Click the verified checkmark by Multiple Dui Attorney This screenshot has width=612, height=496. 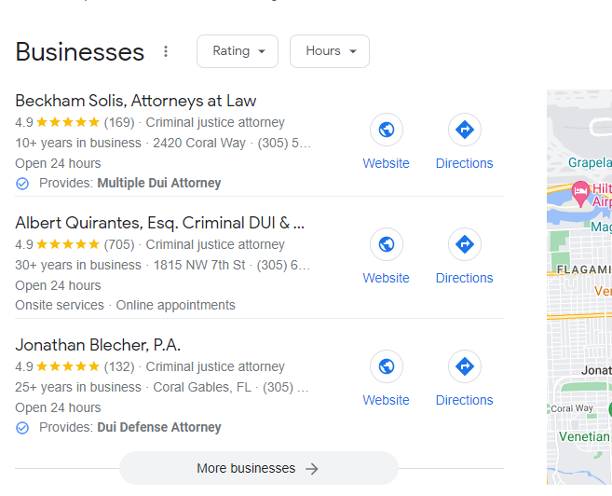coord(22,184)
